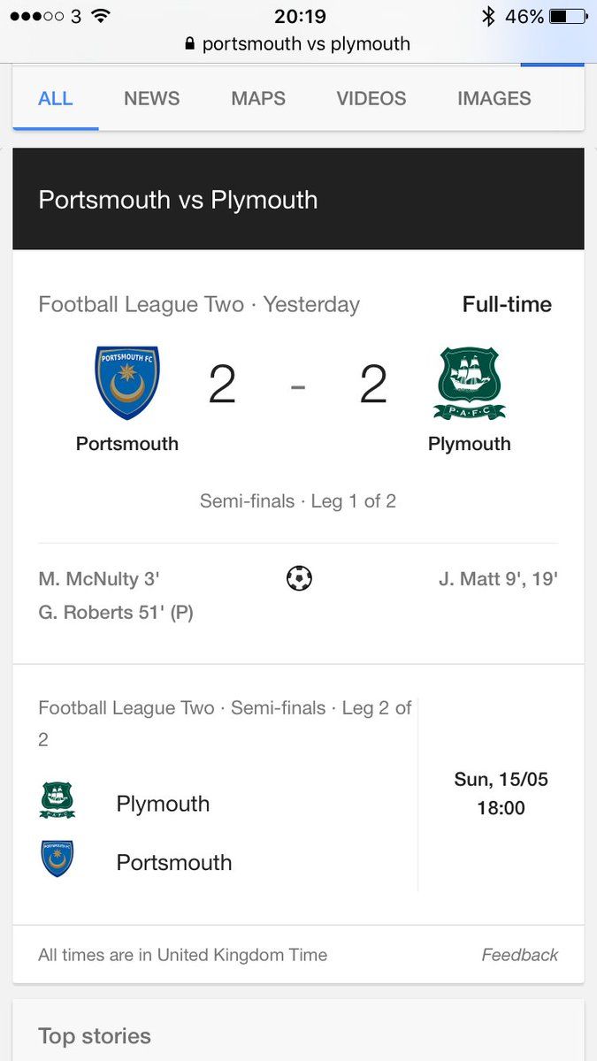Tap the small Plymouth crest in Leg 2 fixture
Screen dimensions: 597x1061
click(x=57, y=800)
